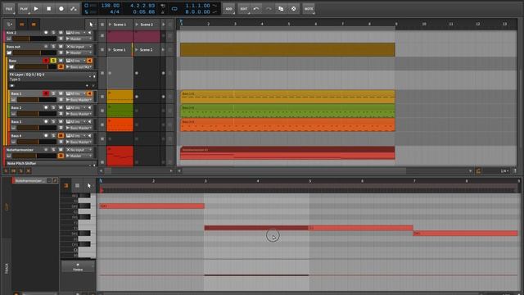Screen dimensions: 524x295
Task: Toggle the clip launcher view icon
Action: tap(22, 25)
